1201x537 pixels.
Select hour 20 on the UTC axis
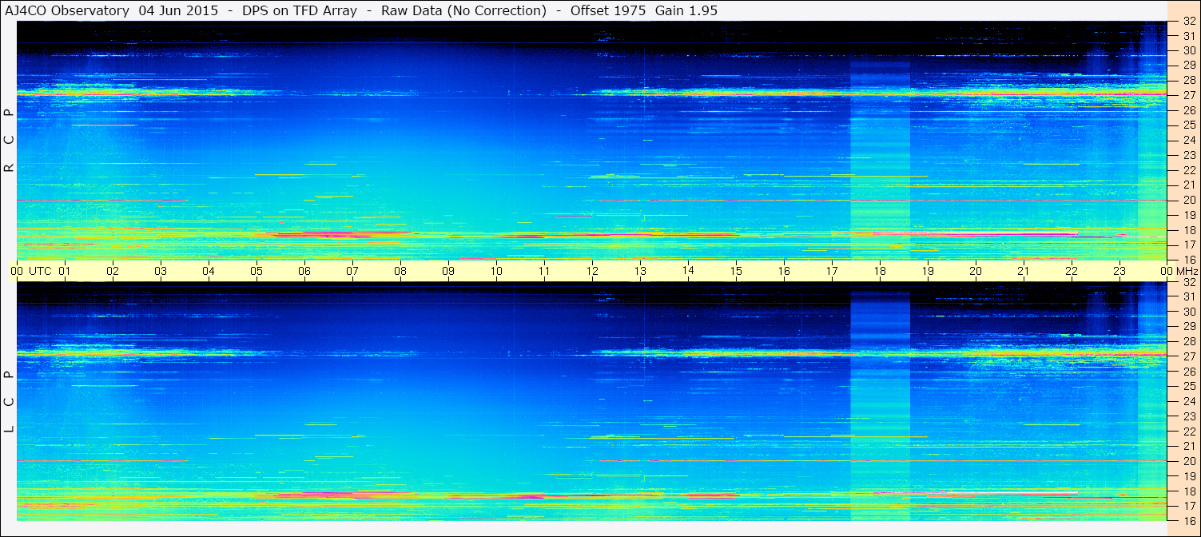click(x=976, y=271)
